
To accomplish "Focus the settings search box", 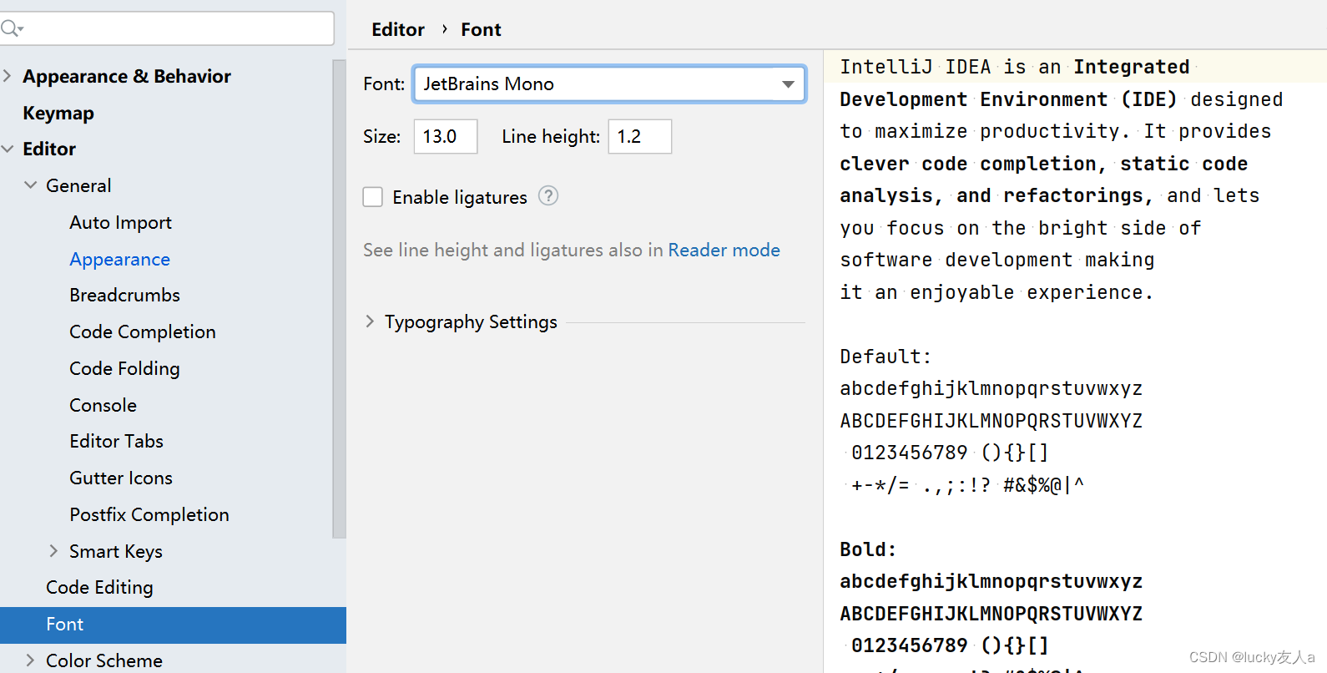I will 168,29.
